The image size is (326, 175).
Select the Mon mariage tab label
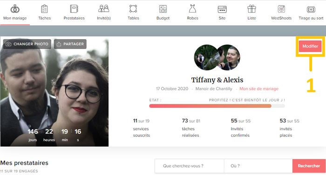(15, 18)
